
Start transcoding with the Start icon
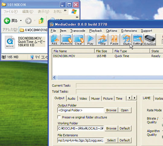(x=126, y=40)
